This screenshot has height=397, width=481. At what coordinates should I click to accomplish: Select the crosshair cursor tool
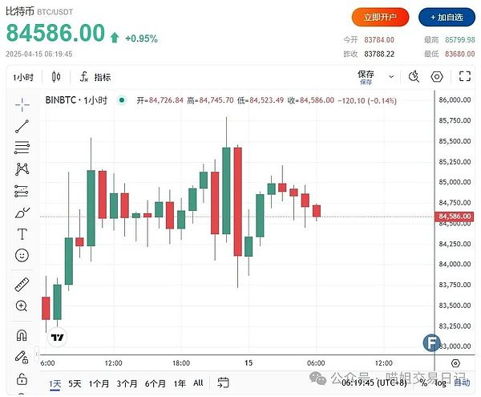pyautogui.click(x=22, y=103)
